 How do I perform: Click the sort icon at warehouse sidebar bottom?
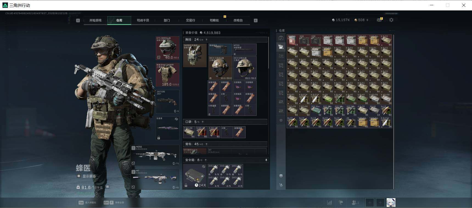tap(281, 185)
